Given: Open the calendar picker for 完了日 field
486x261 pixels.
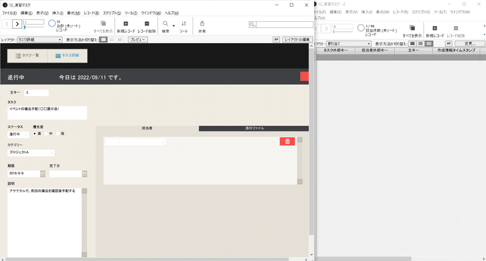Looking at the screenshot, I should click(x=84, y=174).
